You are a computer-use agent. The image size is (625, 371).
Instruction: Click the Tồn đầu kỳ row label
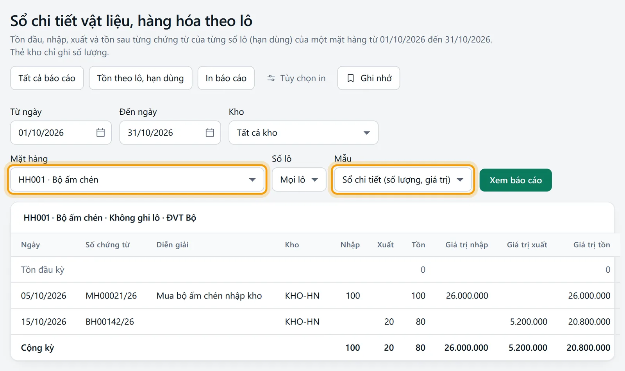coord(43,270)
